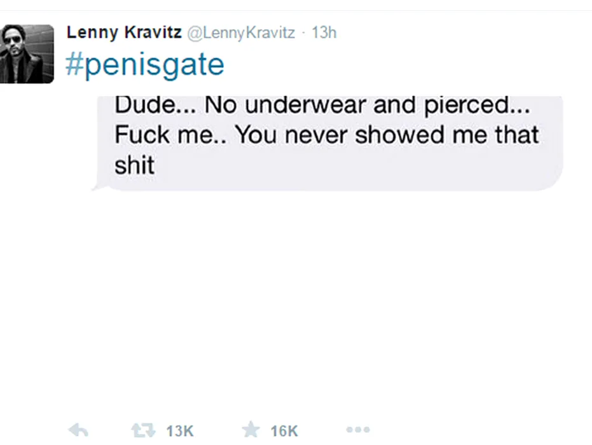This screenshot has height=445, width=592.
Task: Click the reply arrow icon
Action: pyautogui.click(x=78, y=430)
